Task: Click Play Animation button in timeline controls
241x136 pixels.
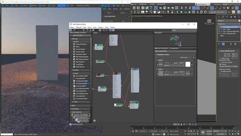Action: click(191, 131)
